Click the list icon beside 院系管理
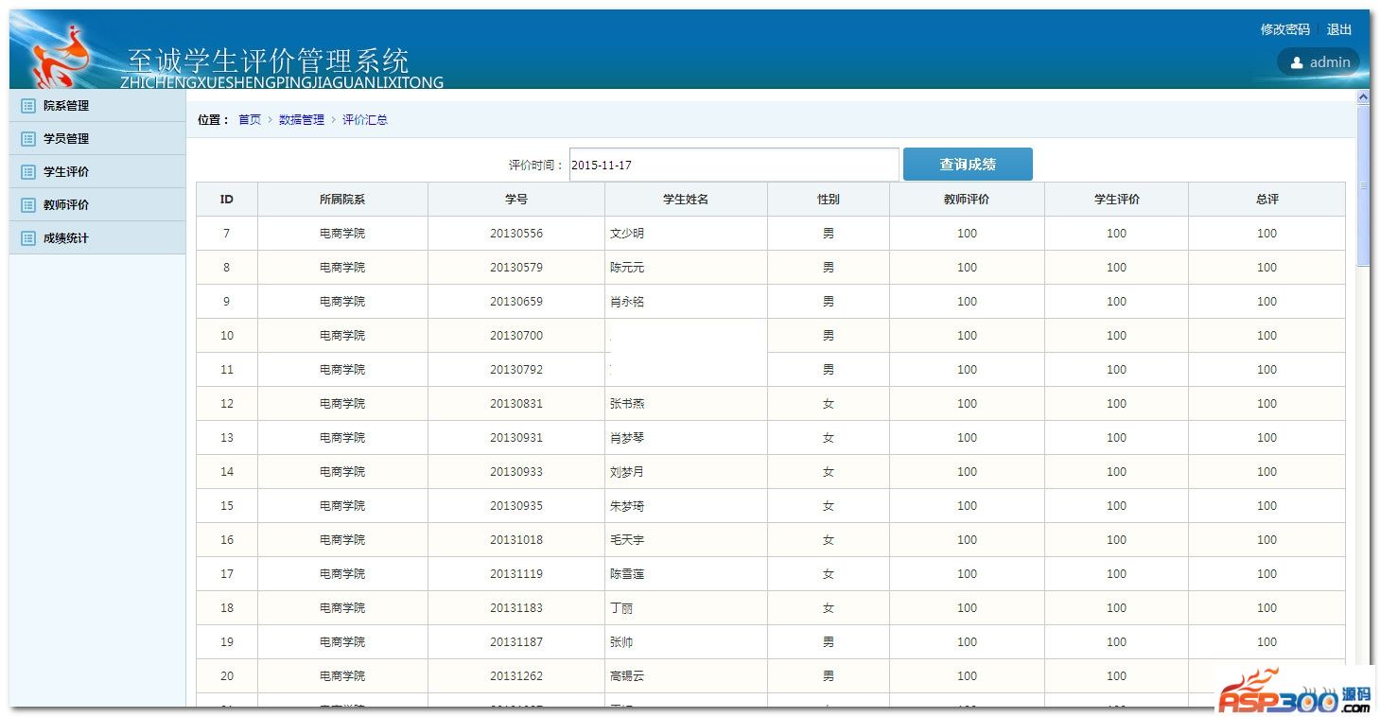1380x717 pixels. click(28, 106)
